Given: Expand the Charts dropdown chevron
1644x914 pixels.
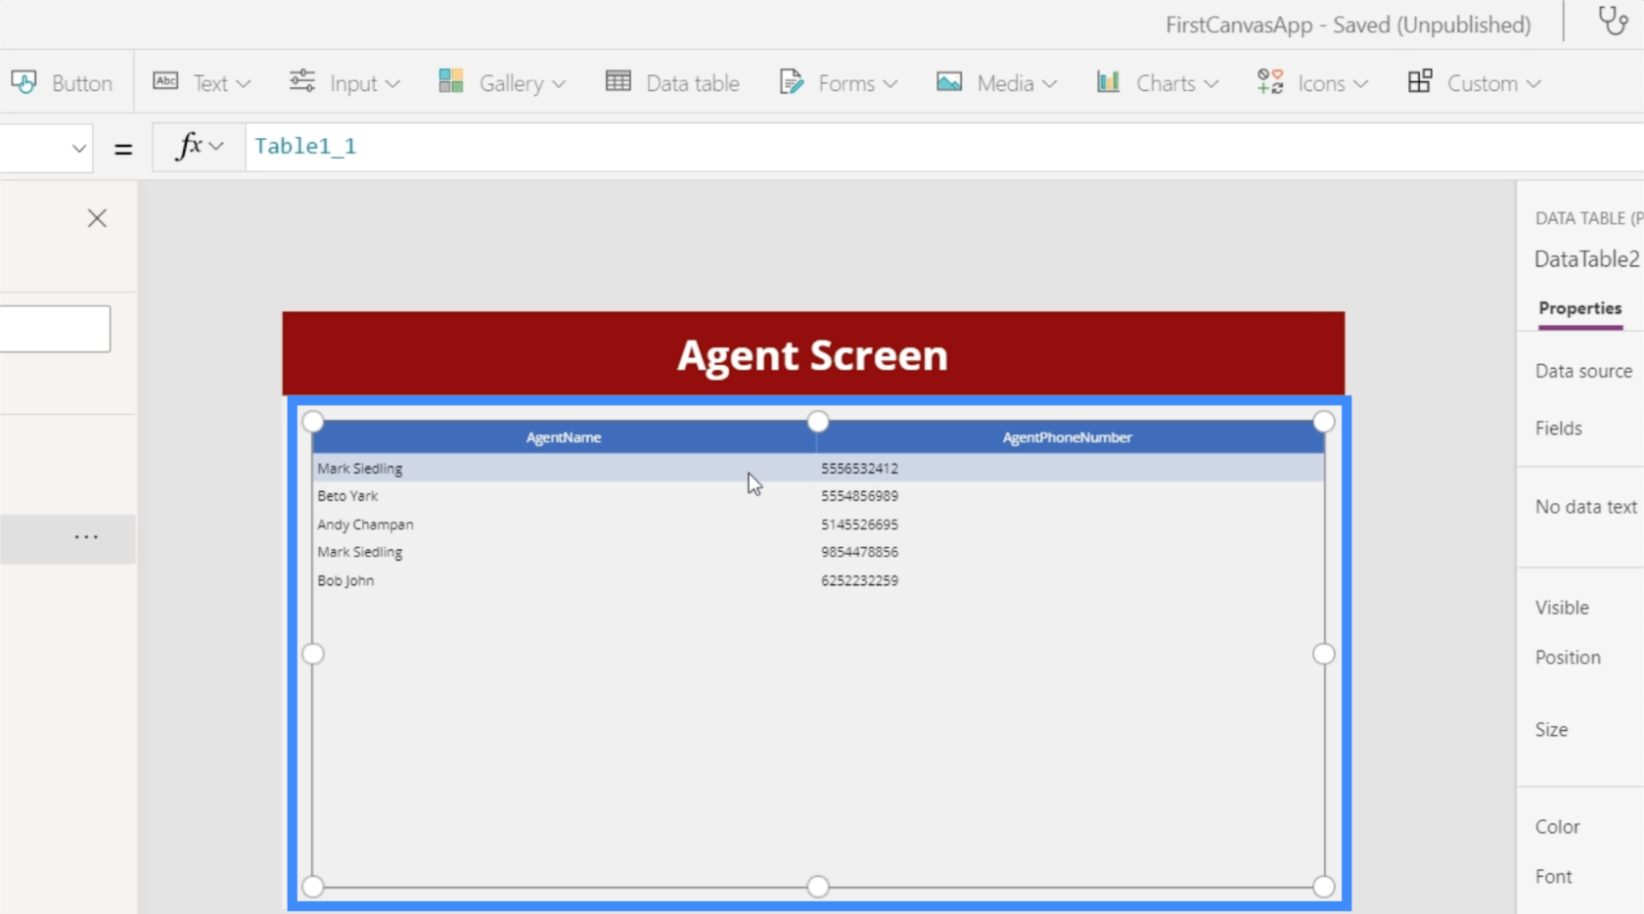Looking at the screenshot, I should click(x=1210, y=84).
